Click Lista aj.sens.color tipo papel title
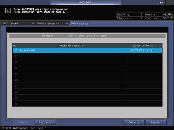174x130 pixels. coord(87,36)
